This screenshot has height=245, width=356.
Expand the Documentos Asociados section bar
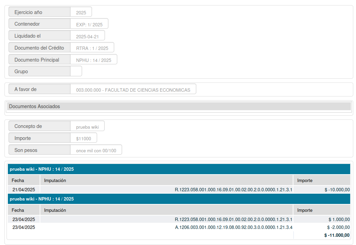pos(179,106)
